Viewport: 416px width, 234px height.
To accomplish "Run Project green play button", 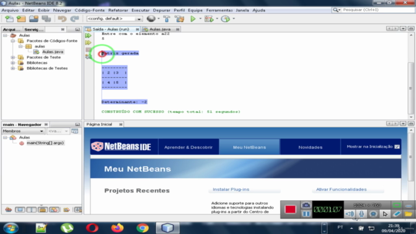I will (x=193, y=19).
